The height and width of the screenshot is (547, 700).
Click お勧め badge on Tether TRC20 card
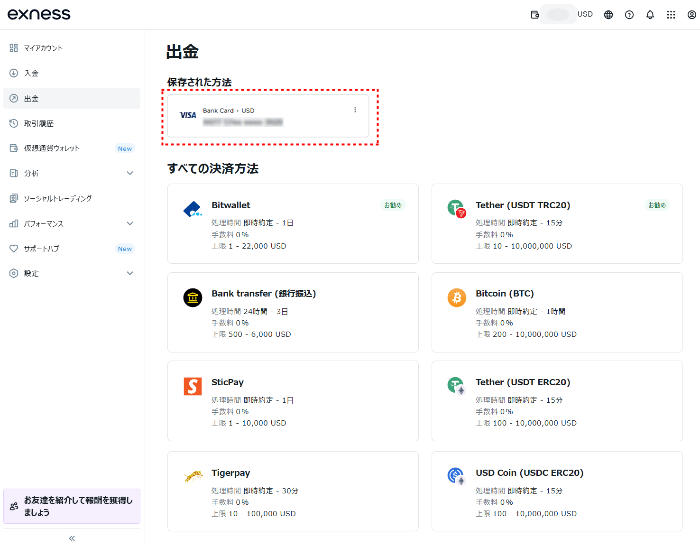657,205
